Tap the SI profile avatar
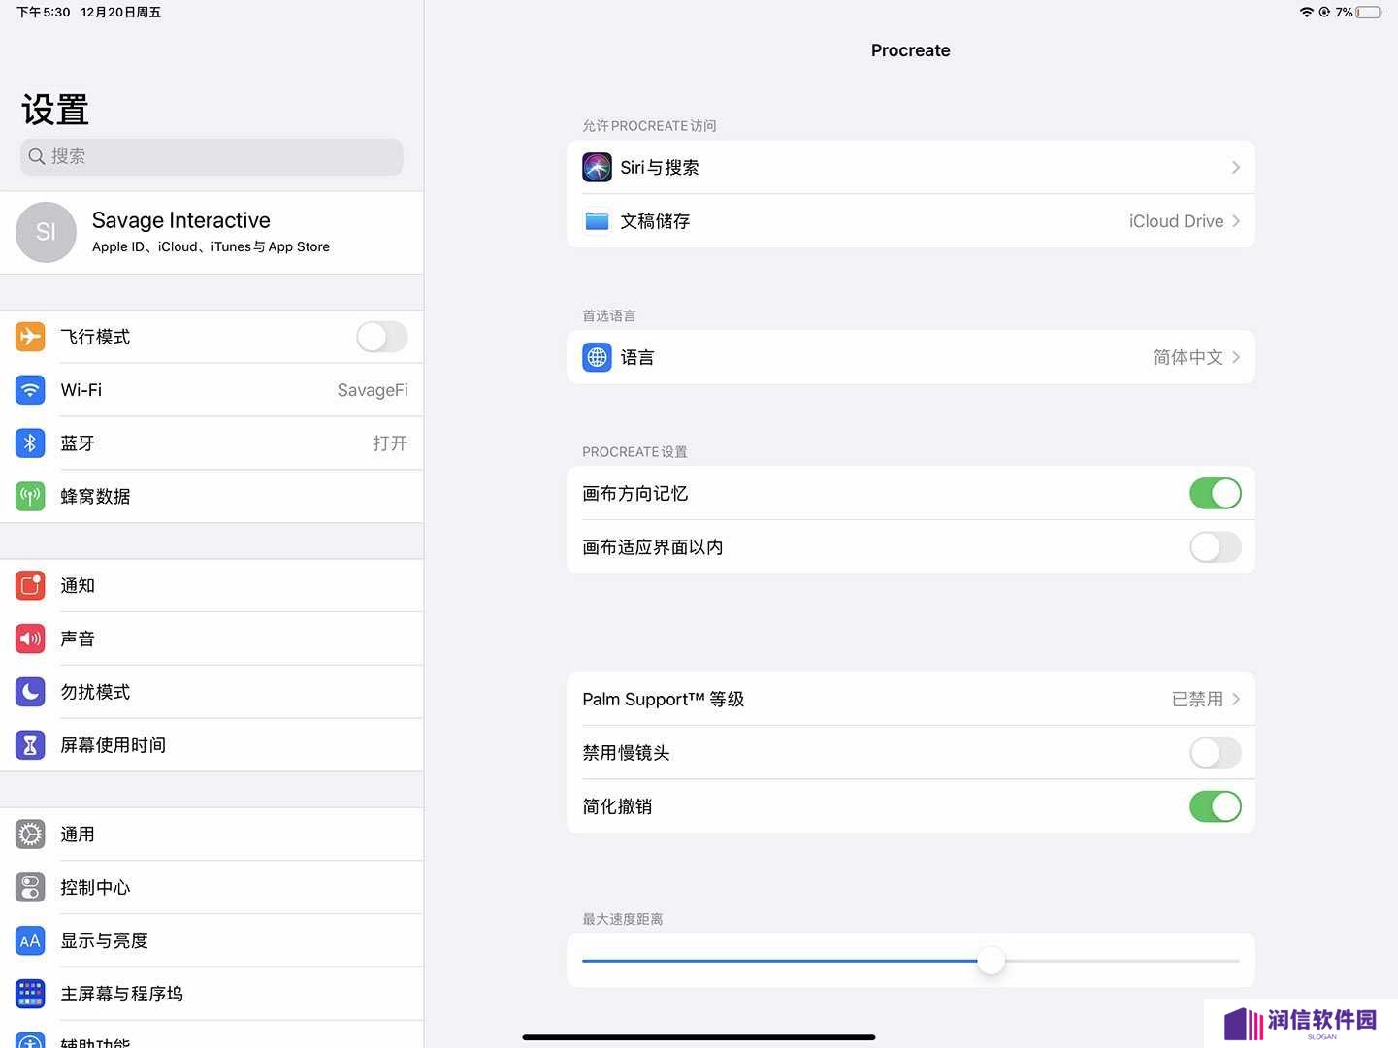1398x1048 pixels. click(46, 232)
